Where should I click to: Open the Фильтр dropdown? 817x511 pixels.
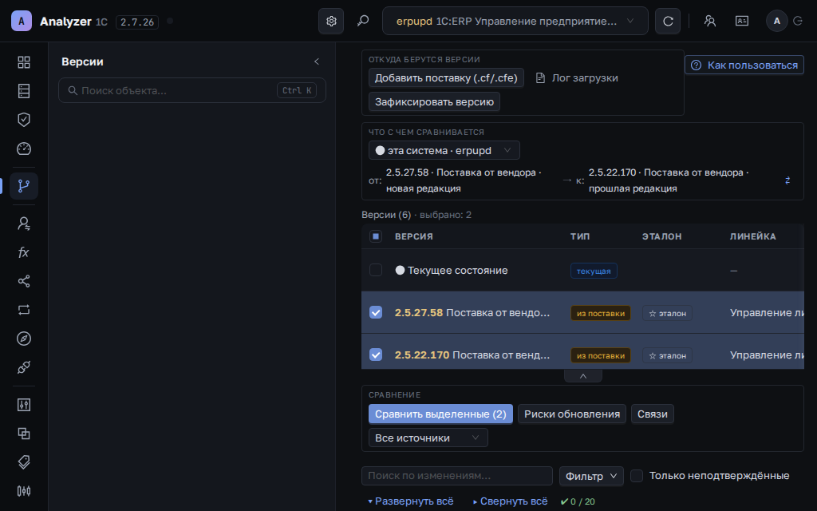pyautogui.click(x=591, y=476)
